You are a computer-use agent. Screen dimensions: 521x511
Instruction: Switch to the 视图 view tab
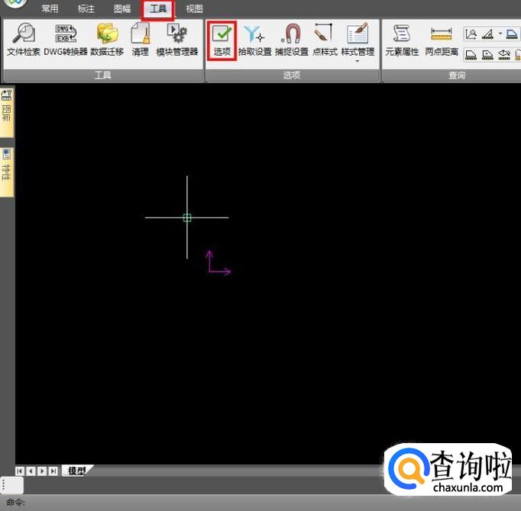tap(194, 9)
